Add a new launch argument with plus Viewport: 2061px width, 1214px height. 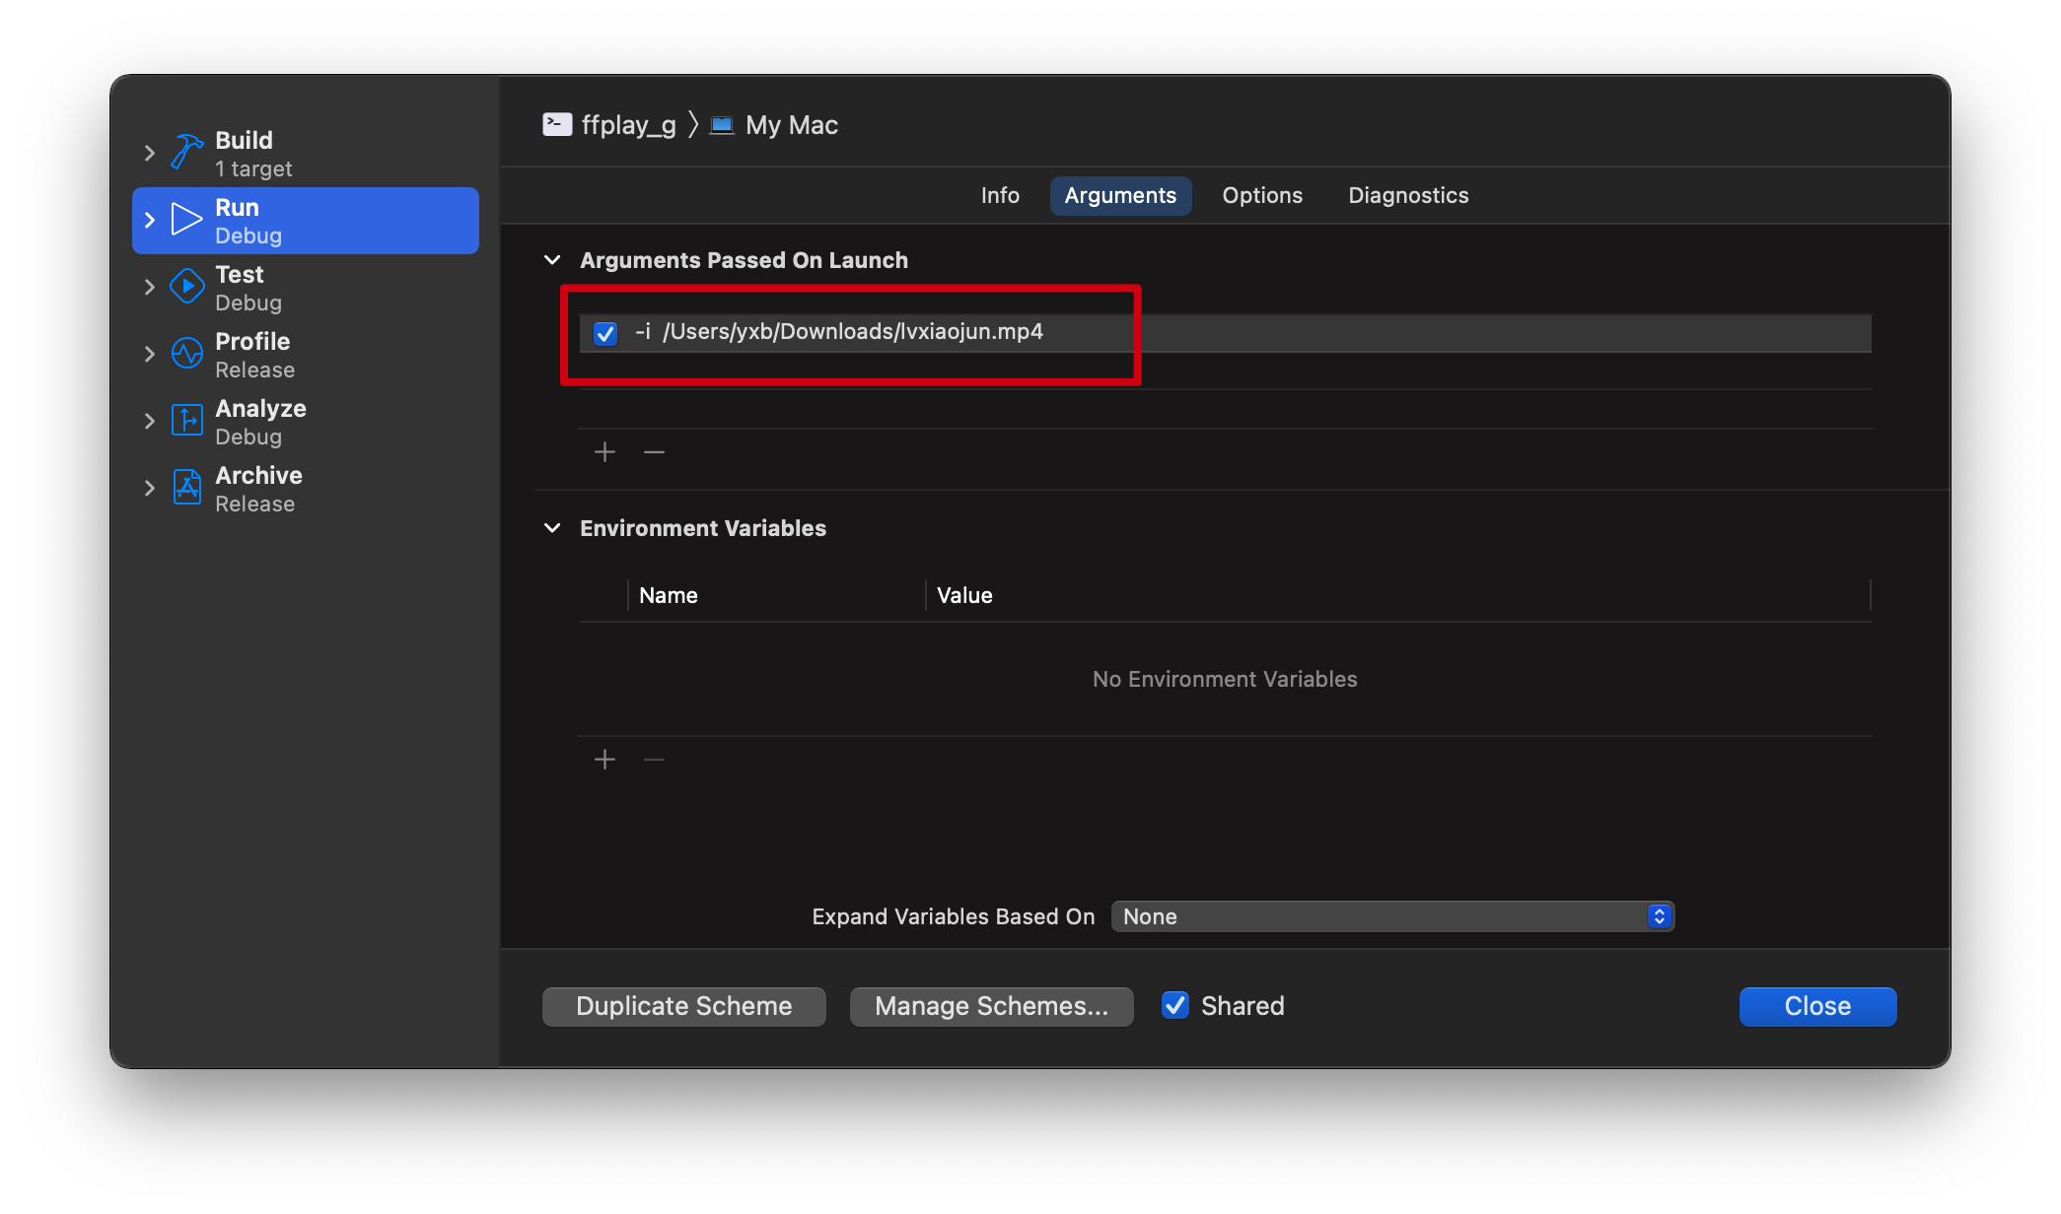tap(604, 452)
